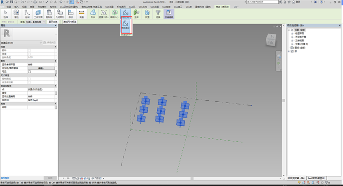Click the 属性帮助 properties help link
343x186 pixels.
click(x=5, y=178)
